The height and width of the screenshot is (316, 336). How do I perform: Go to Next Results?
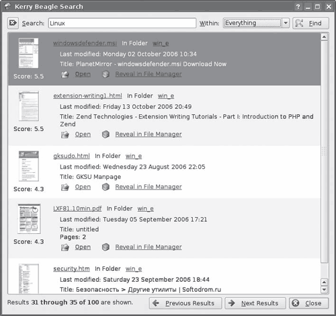tap(255, 303)
